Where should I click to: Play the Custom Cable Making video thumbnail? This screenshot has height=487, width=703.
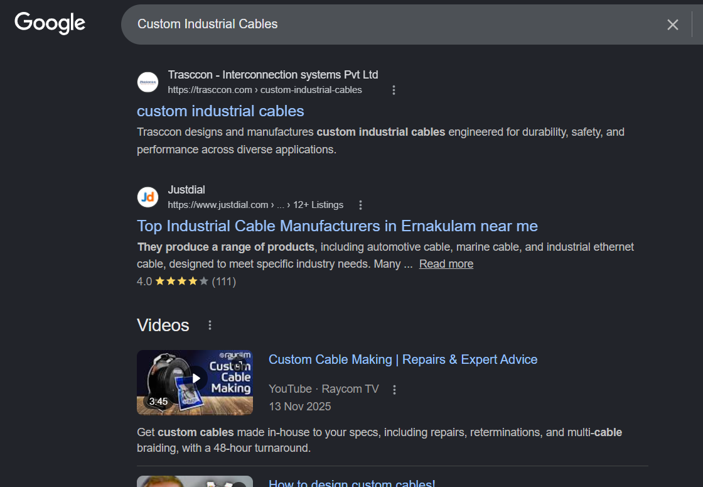195,383
